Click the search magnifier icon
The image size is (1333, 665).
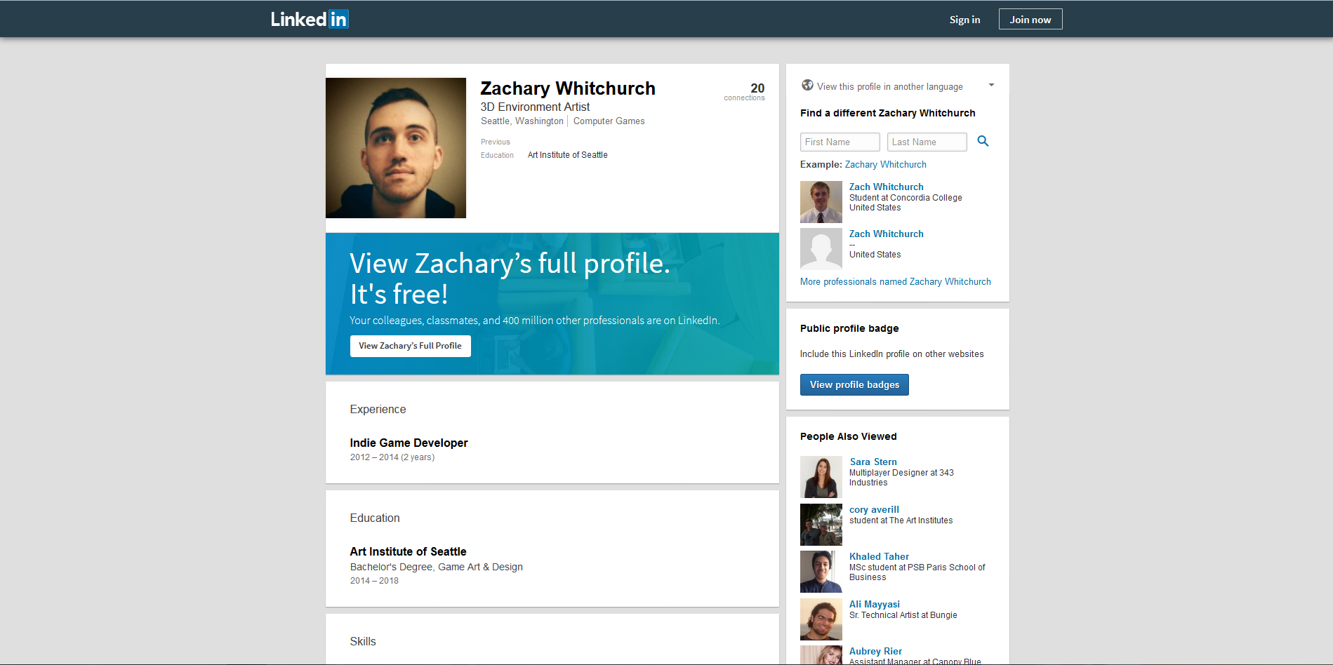tap(983, 142)
